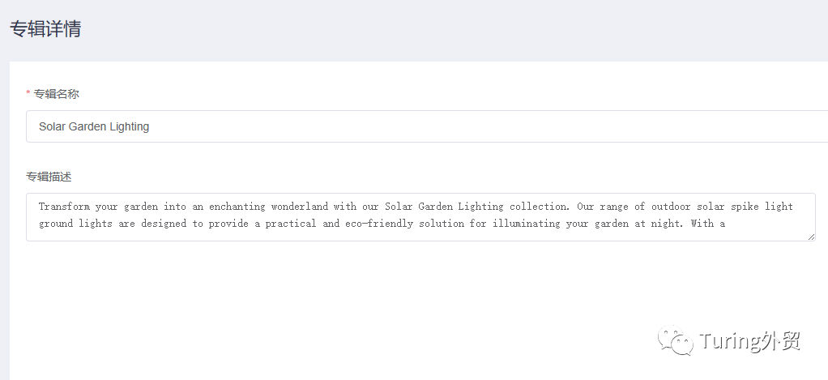Click the WeChat logo icon in the watermark

(675, 341)
